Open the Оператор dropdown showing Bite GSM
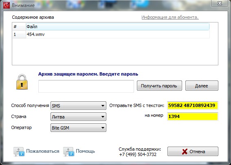231x165 pixels. click(78, 127)
